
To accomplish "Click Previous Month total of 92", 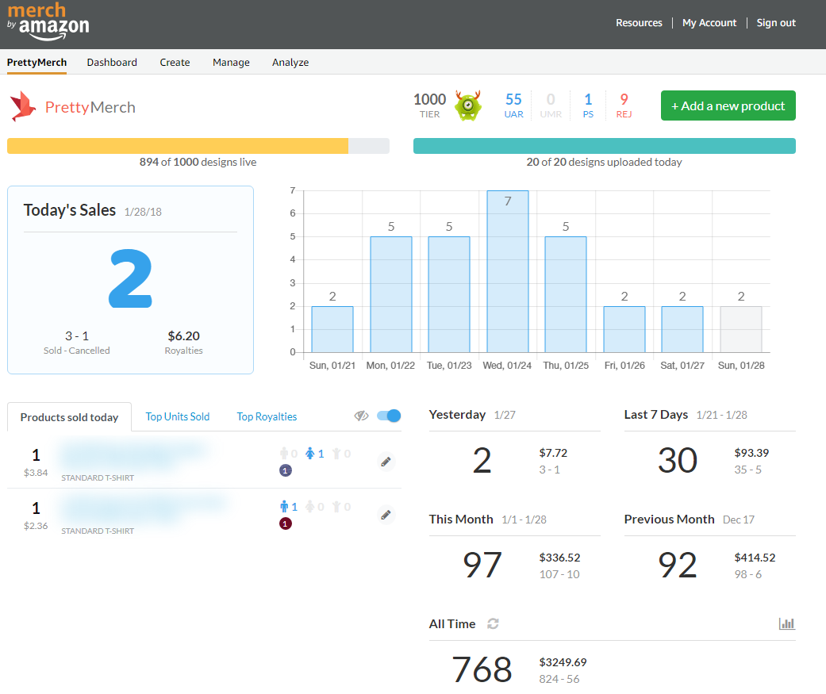I will point(678,565).
